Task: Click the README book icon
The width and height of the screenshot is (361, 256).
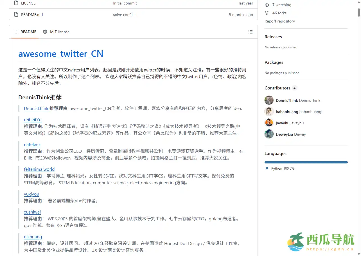Action: coord(16,32)
